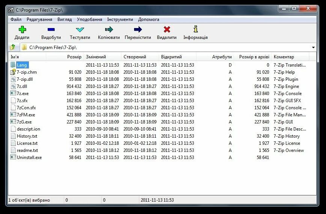Click the 7-zip.dll file icon
This screenshot has width=326, height=214.
click(x=13, y=79)
